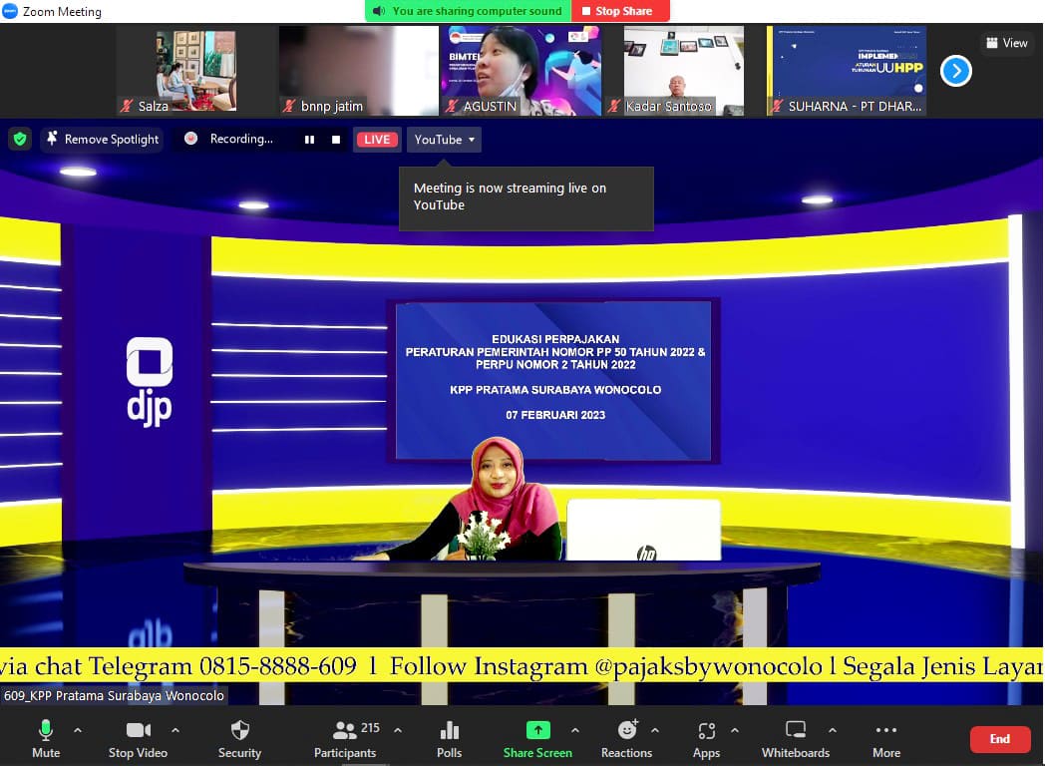The width and height of the screenshot is (1045, 766).
Task: Select the AGUSTIN participant video thumbnail
Action: click(522, 70)
